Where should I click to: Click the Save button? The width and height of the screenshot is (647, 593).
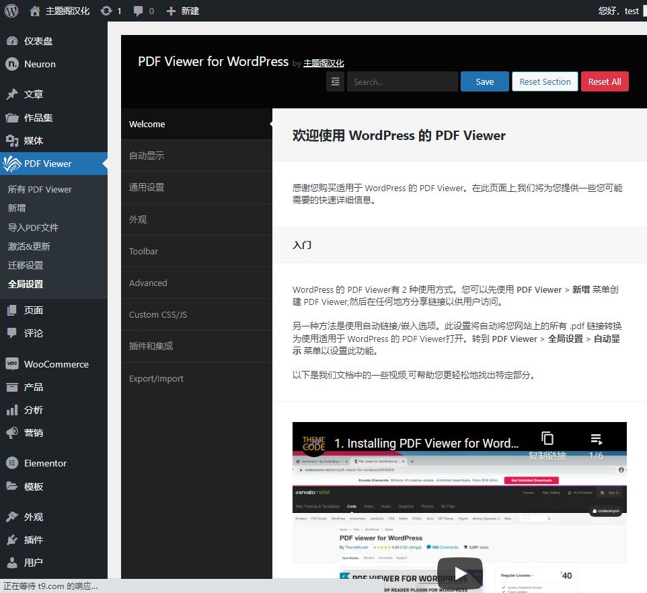click(x=485, y=81)
